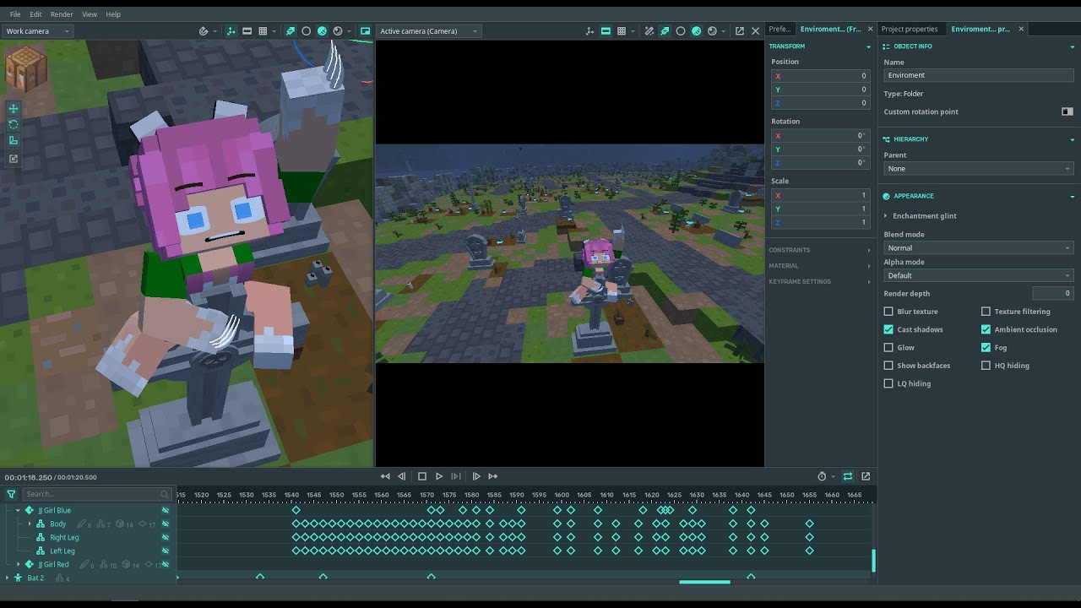Screen dimensions: 1081x608
Task: Switch to the Project properties tab
Action: tap(910, 29)
